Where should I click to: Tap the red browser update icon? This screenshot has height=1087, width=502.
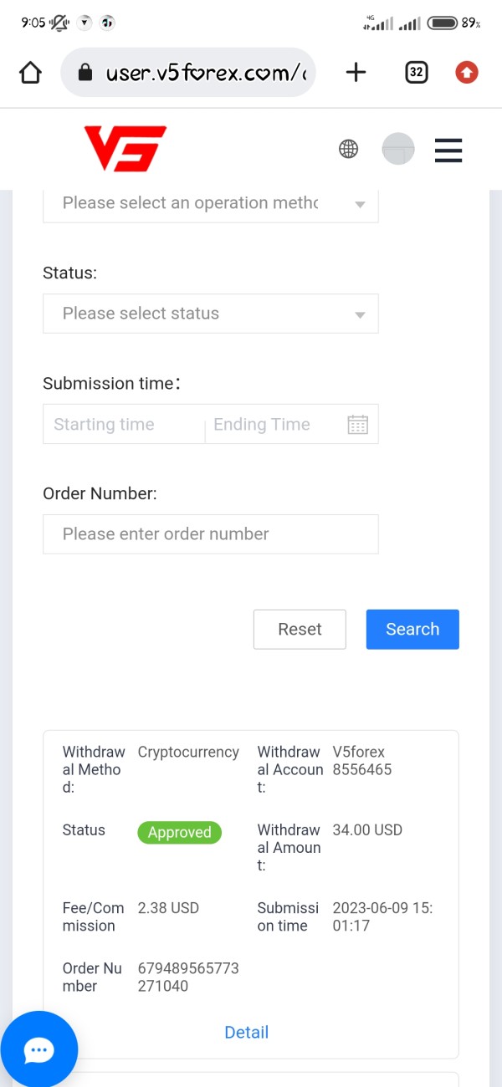click(x=467, y=73)
